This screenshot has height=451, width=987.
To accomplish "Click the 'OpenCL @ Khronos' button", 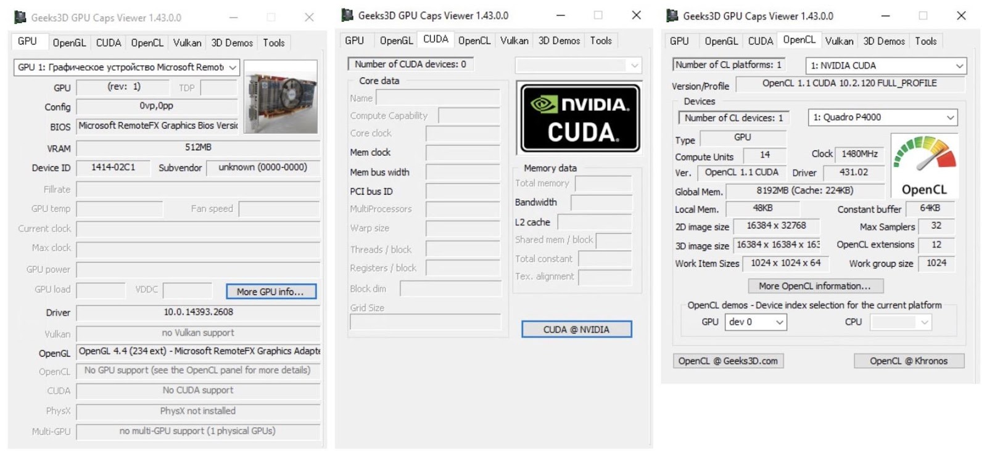I will click(909, 361).
